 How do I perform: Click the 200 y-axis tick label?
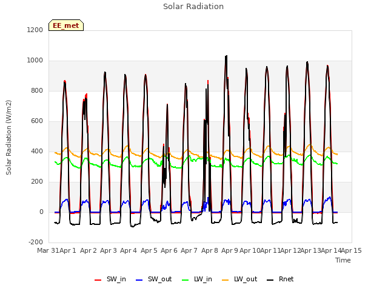point(37,182)
